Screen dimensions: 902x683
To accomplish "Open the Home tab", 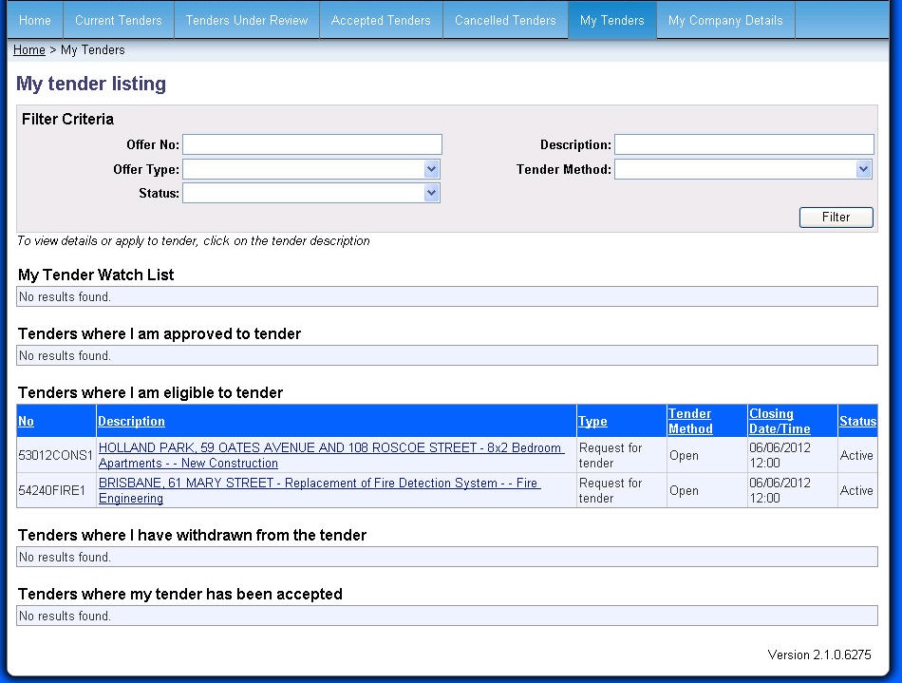I will 34,20.
